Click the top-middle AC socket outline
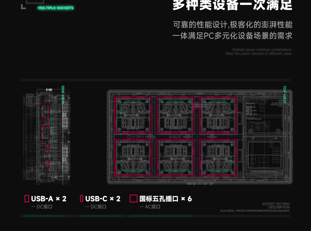 (x=175, y=115)
